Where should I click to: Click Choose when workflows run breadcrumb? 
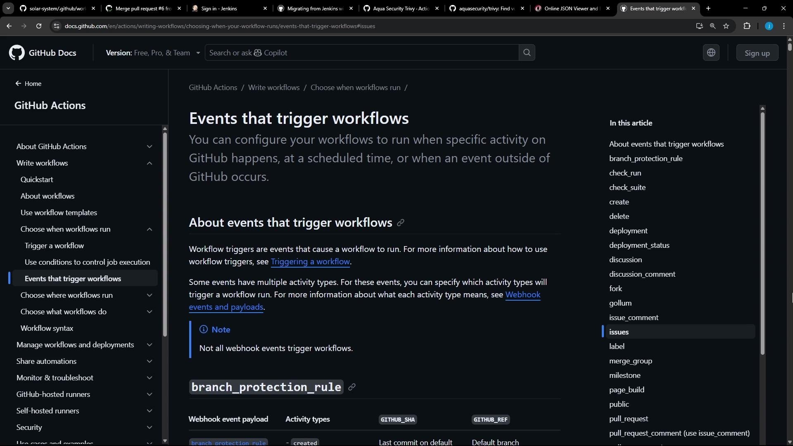click(x=356, y=88)
